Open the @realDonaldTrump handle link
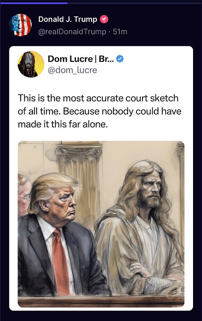This screenshot has height=321, width=202. (x=72, y=32)
